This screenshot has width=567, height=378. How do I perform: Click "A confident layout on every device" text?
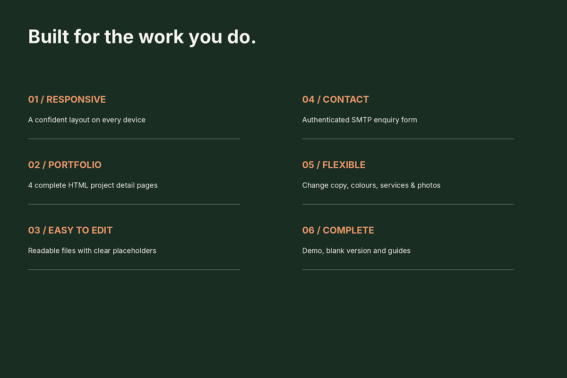[87, 120]
